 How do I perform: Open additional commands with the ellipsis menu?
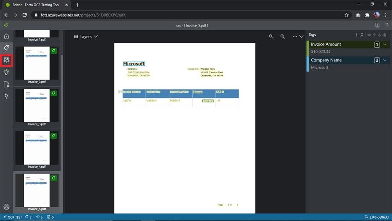tap(294, 36)
